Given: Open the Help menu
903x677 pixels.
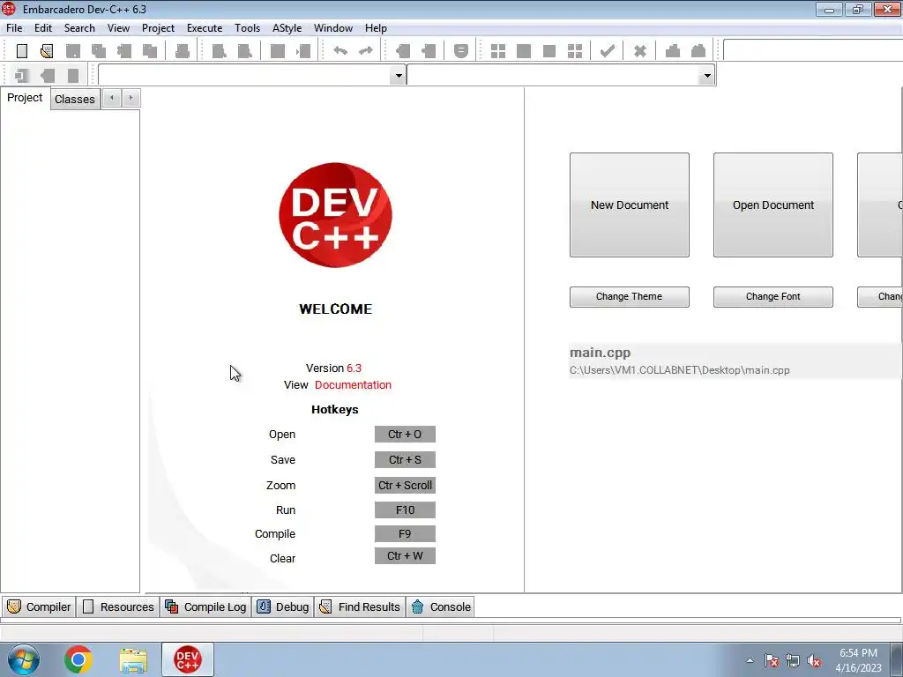Looking at the screenshot, I should tap(376, 28).
